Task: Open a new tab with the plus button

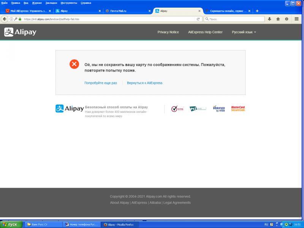Action: click(x=257, y=11)
